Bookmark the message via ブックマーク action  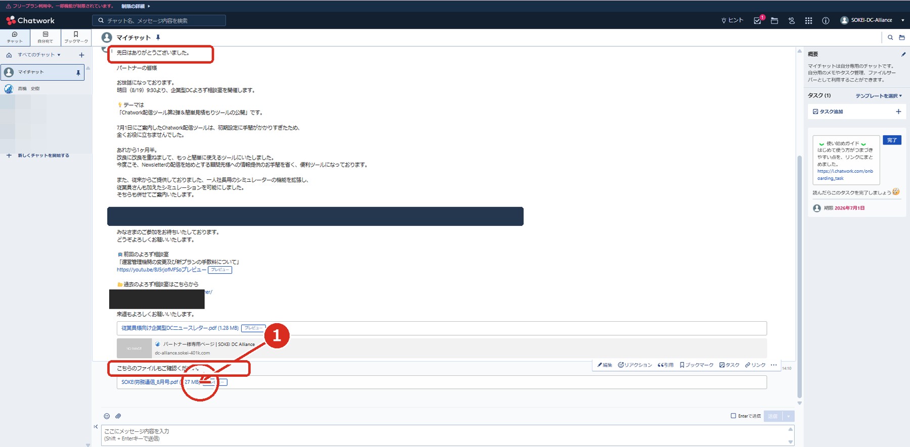(x=697, y=365)
